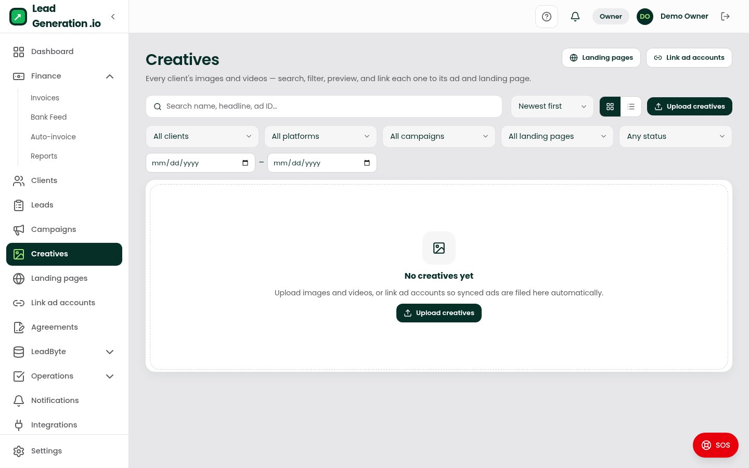Screen dimensions: 749x468
Task: Click the logout icon next to Demo Owner
Action: click(726, 17)
